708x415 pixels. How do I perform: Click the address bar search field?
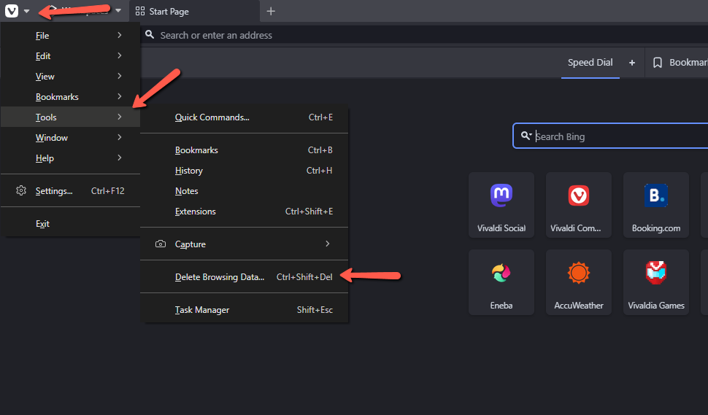point(425,35)
